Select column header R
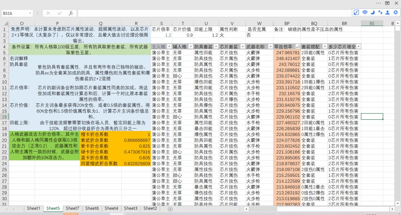Viewport: 401px width, 215px height. point(136,23)
